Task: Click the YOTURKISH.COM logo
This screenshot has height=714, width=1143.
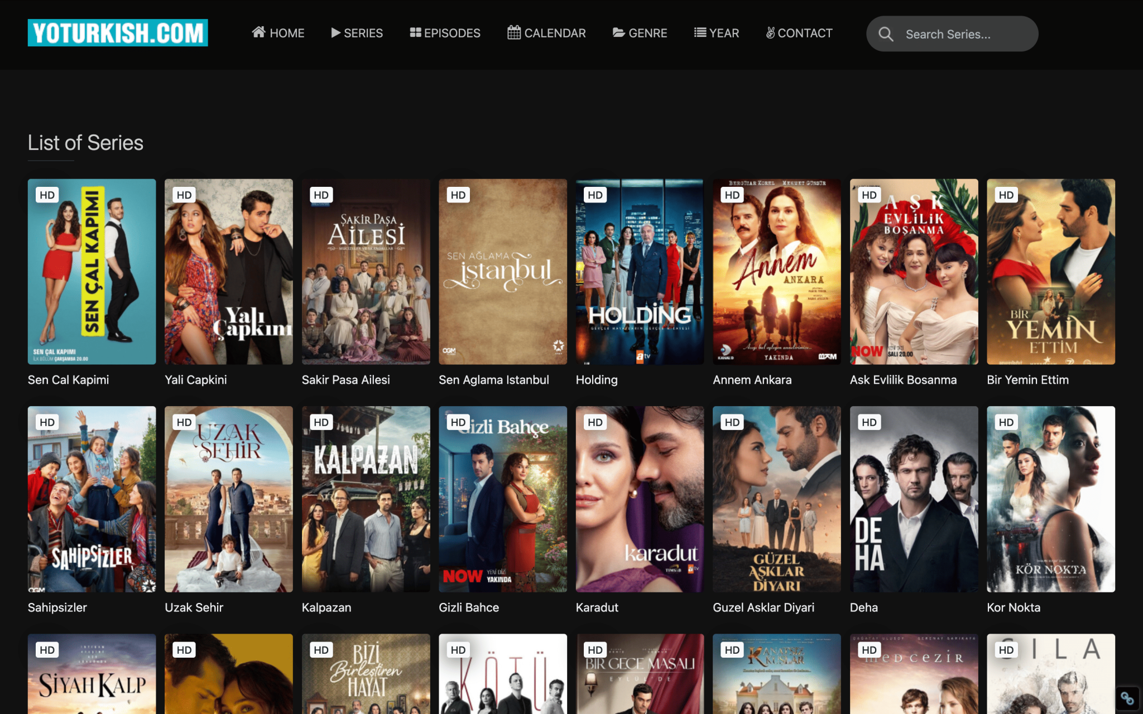Action: click(118, 33)
